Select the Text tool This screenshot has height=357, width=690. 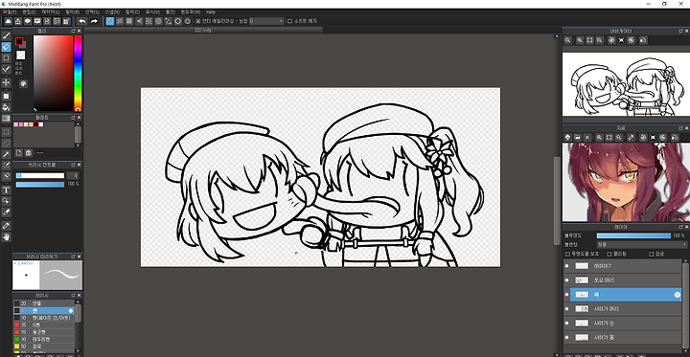coord(6,190)
